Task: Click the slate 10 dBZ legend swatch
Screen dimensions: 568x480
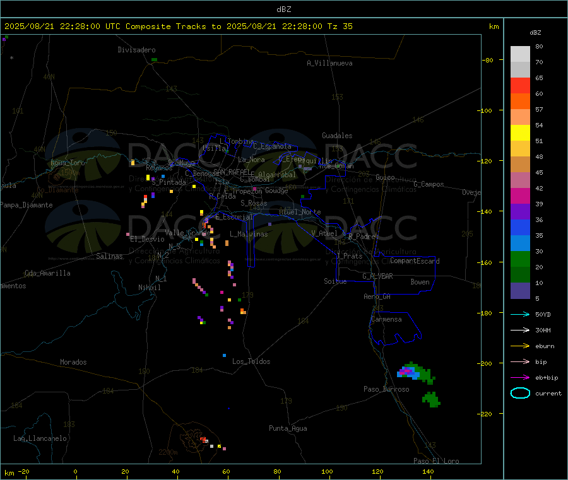Action: pos(520,291)
